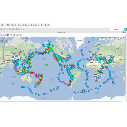Switch map type to Hybrid
Image resolution: width=127 pixels, height=127 pixels.
pos(115,39)
